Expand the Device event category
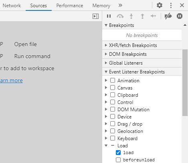Screen dimensions: 188x163 (106, 116)
